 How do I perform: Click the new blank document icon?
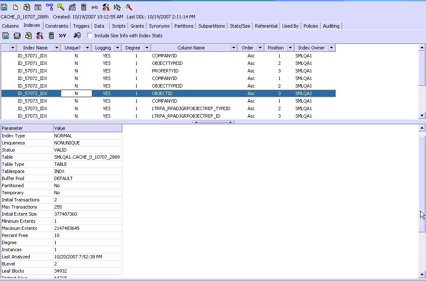pyautogui.click(x=16, y=7)
